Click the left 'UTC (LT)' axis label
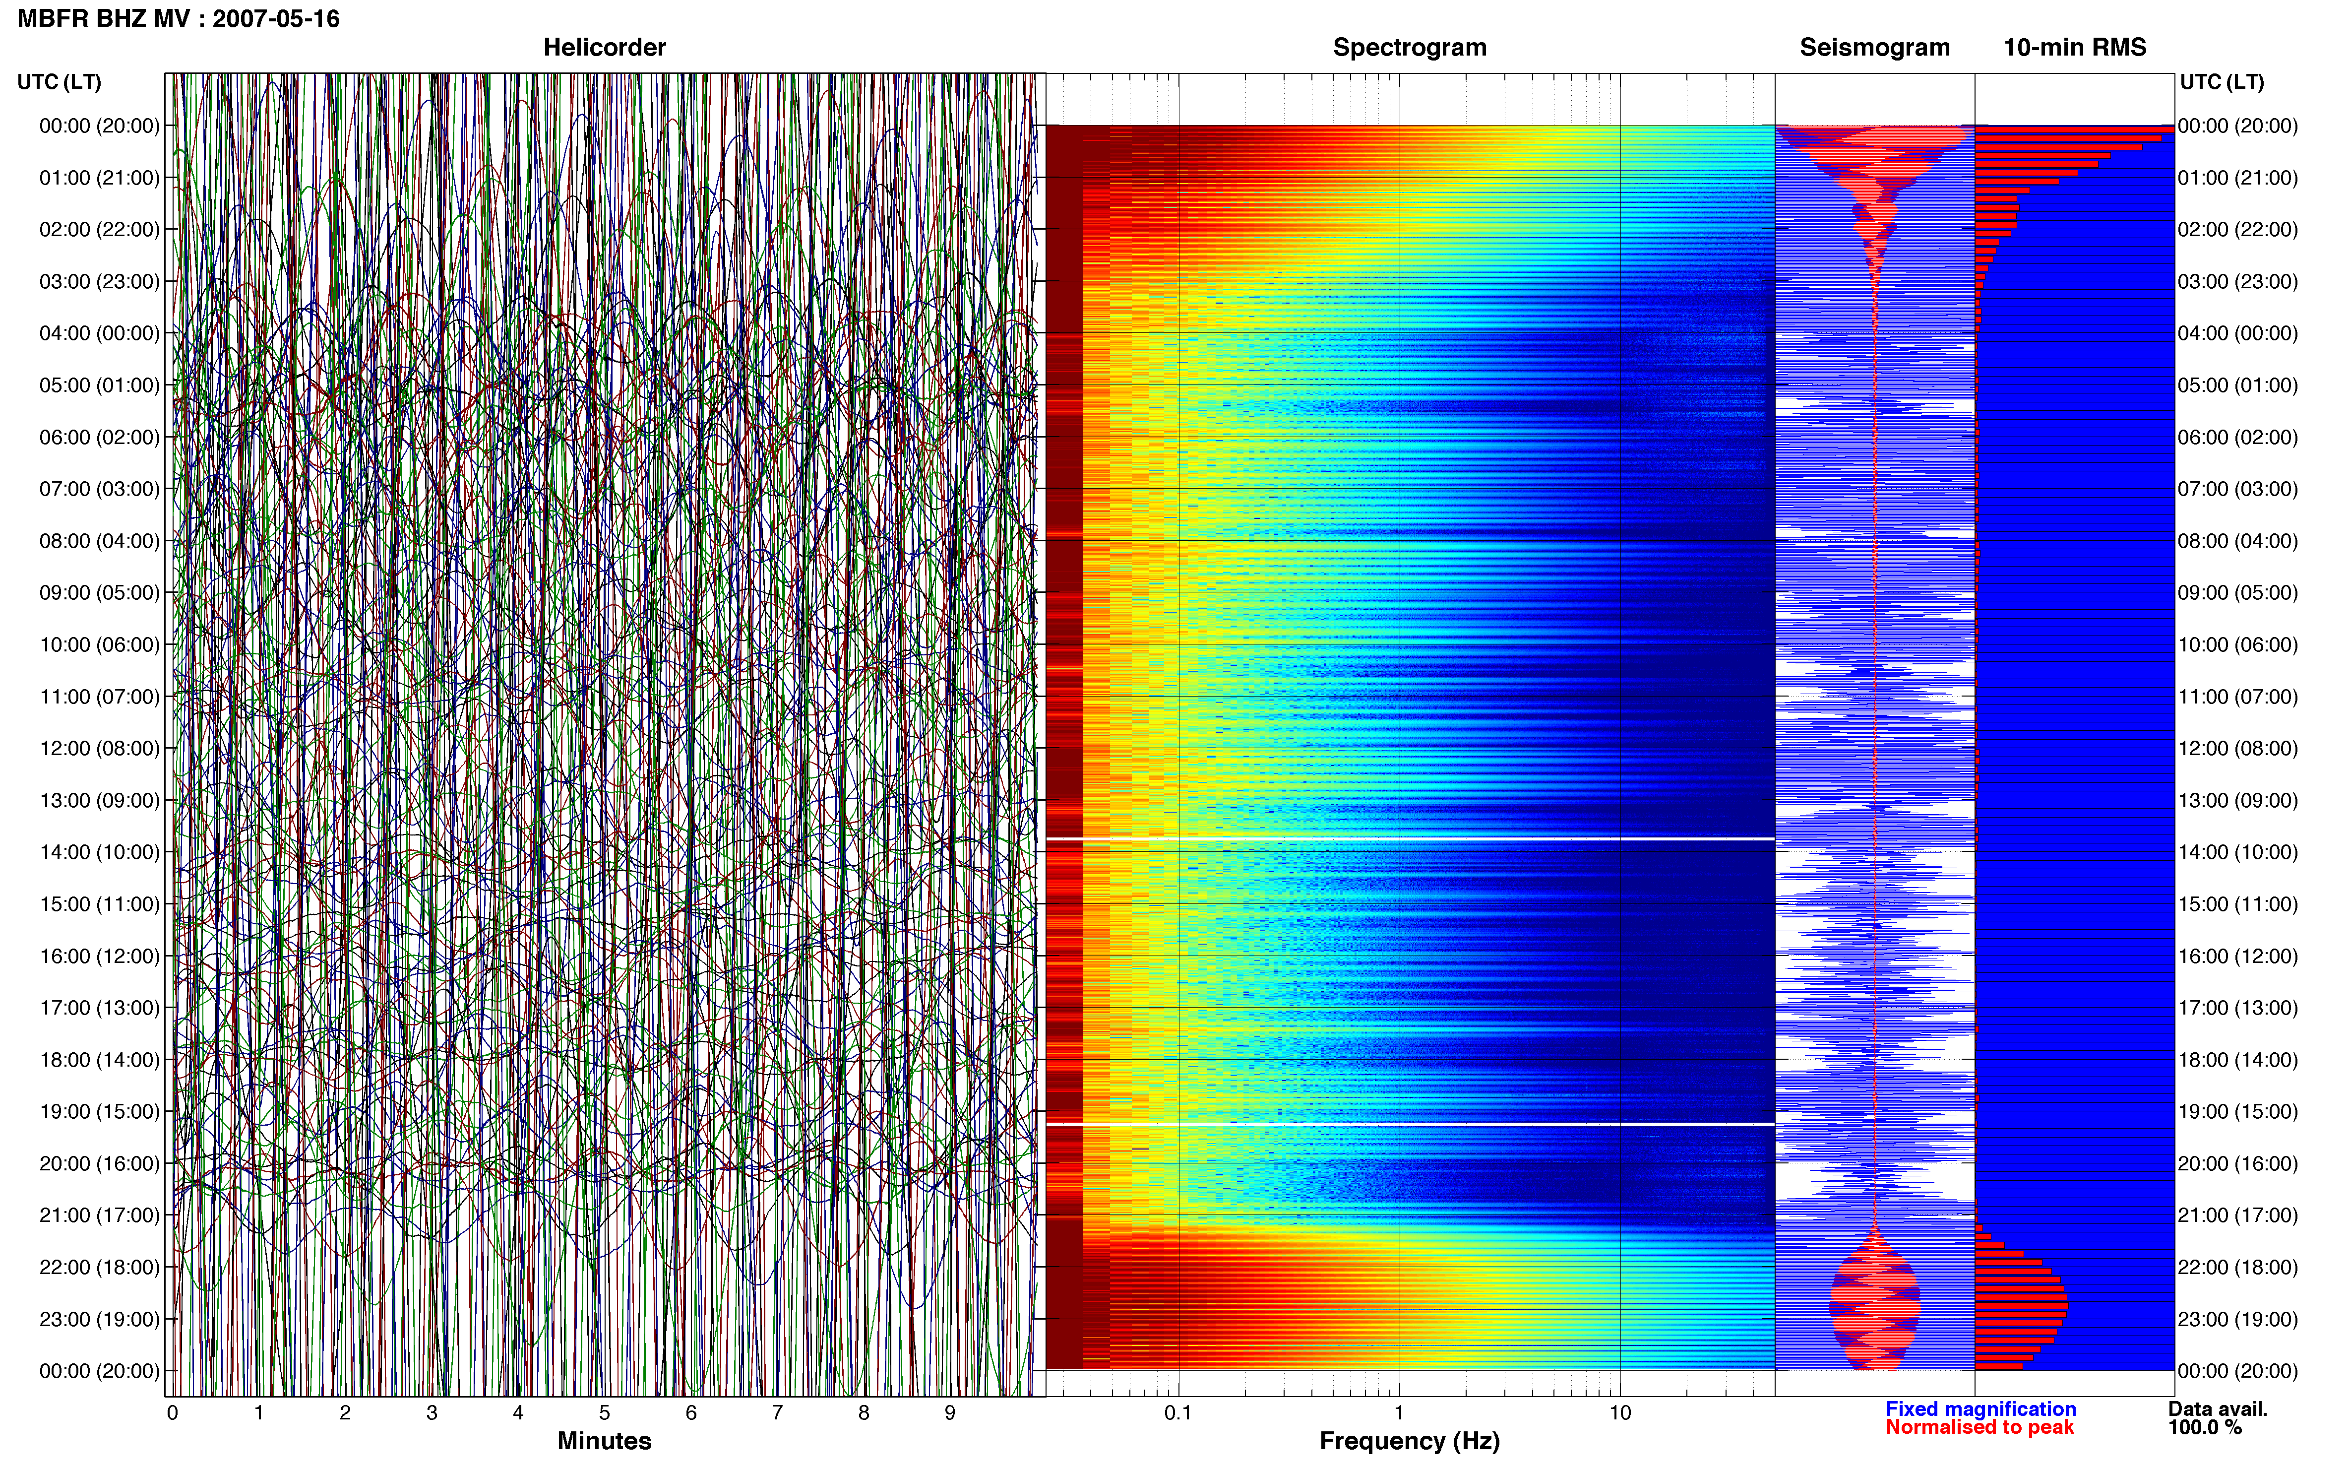The width and height of the screenshot is (2351, 1470). pos(60,82)
